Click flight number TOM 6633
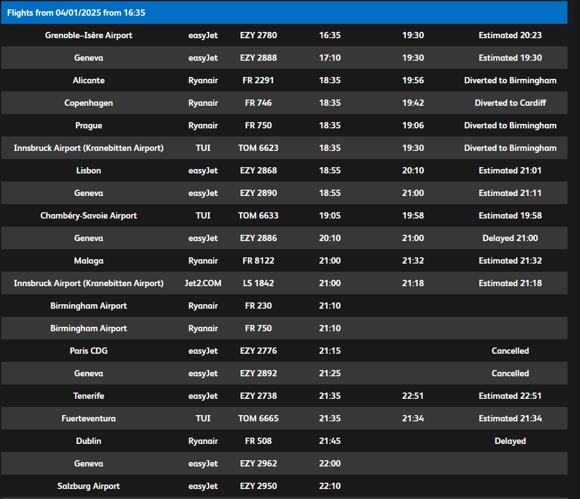Viewport: 580px width, 499px height. [x=258, y=215]
